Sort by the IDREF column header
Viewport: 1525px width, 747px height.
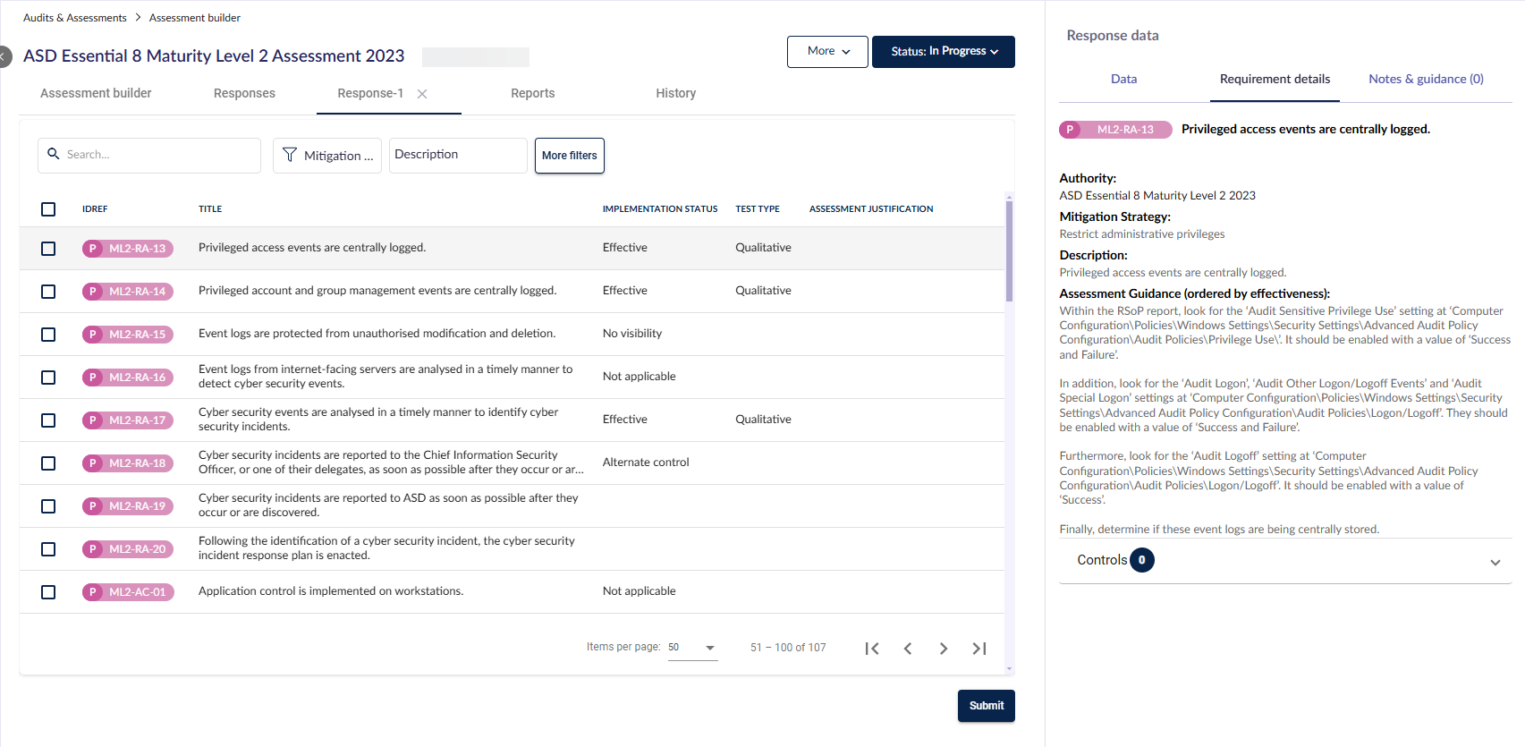click(x=95, y=209)
